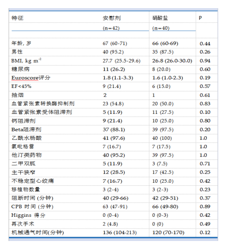Screen dimensions: 229x247
Task: Select the 年龄, 岁 row label
Action: 21,43
